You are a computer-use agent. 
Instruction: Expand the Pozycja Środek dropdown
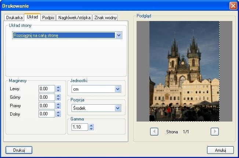96,108
